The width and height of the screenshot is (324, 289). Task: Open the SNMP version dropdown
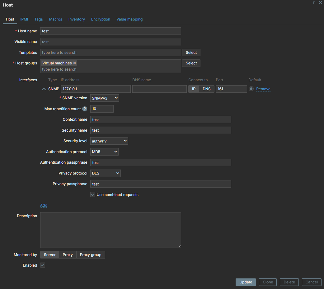coord(105,98)
